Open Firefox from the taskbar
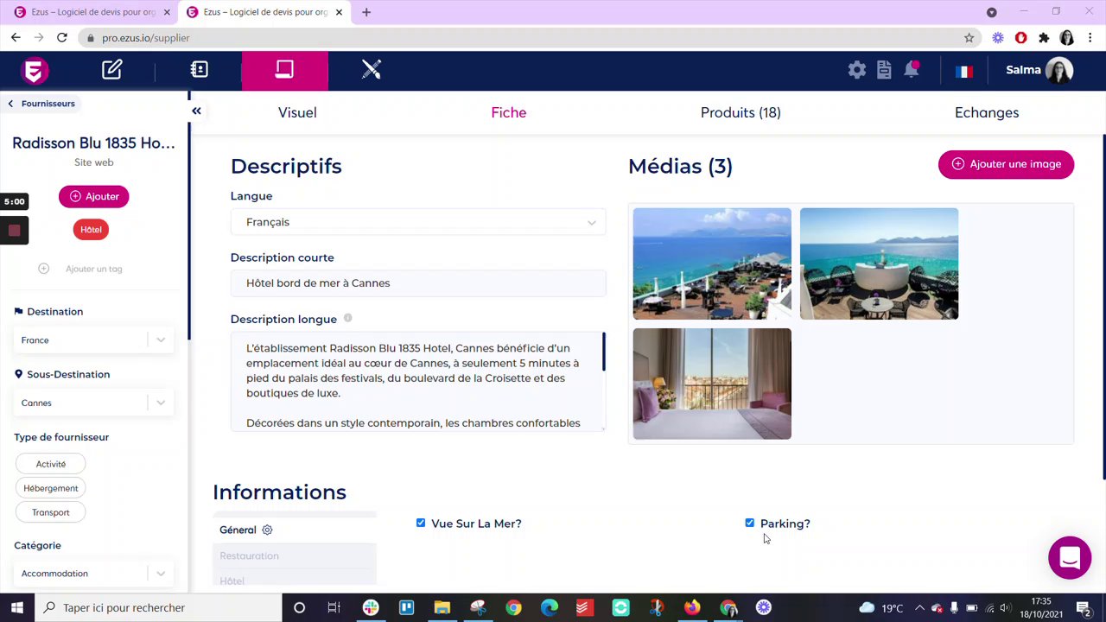 point(692,608)
